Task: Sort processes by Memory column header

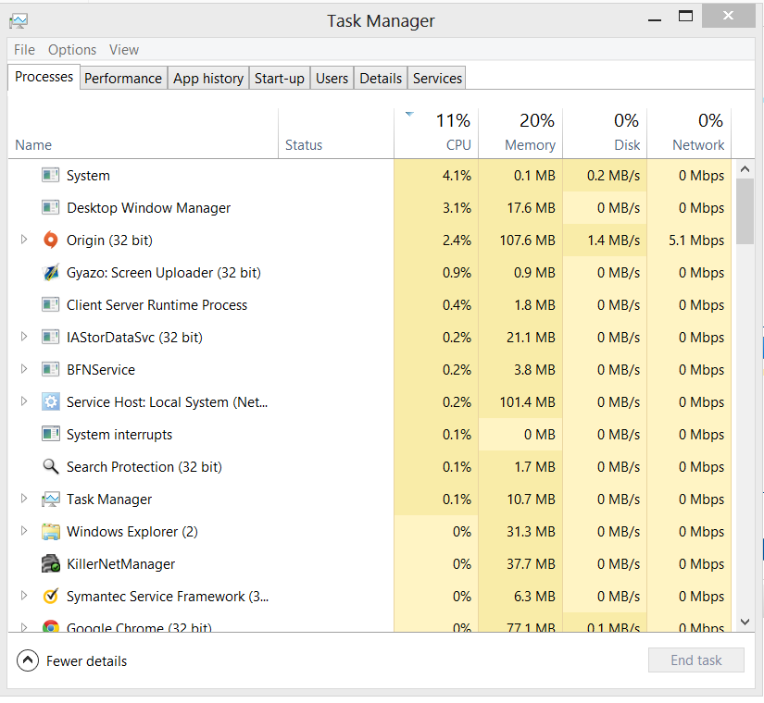Action: (520, 134)
